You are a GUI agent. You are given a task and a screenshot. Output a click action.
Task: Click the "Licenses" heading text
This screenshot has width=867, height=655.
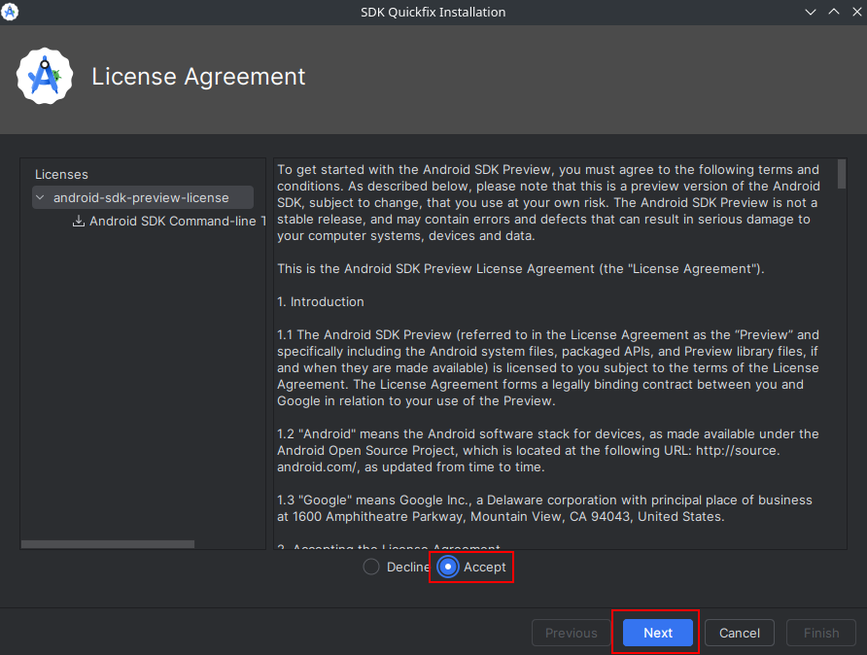pos(61,174)
